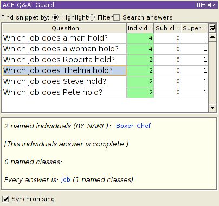Select the Highlight radio button
This screenshot has width=219, height=206.
point(55,17)
